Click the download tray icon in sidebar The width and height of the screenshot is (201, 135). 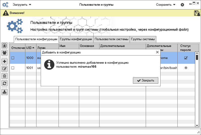pos(5,92)
